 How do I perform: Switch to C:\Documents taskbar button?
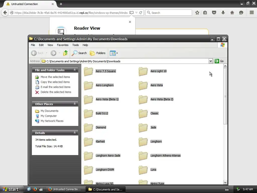[106, 189]
